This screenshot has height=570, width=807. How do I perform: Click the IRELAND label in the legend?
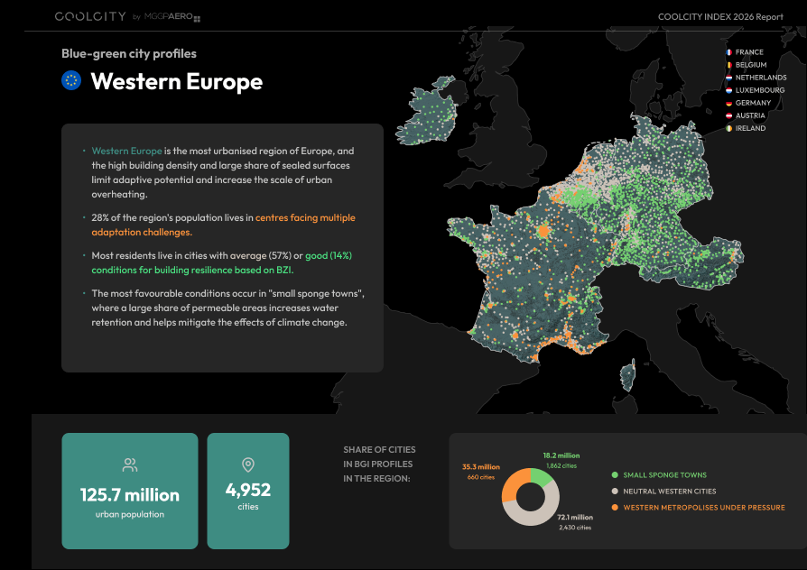tap(750, 128)
